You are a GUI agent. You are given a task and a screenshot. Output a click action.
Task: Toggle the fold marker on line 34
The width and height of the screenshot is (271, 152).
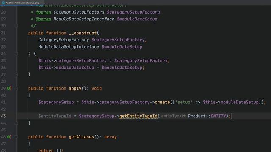16,54
